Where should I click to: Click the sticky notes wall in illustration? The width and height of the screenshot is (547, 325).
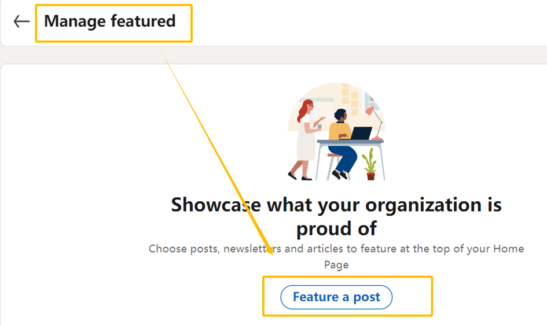click(x=350, y=99)
